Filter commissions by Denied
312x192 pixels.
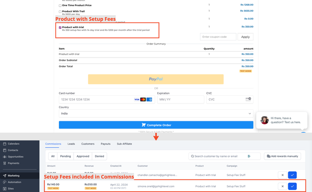pos(100,156)
